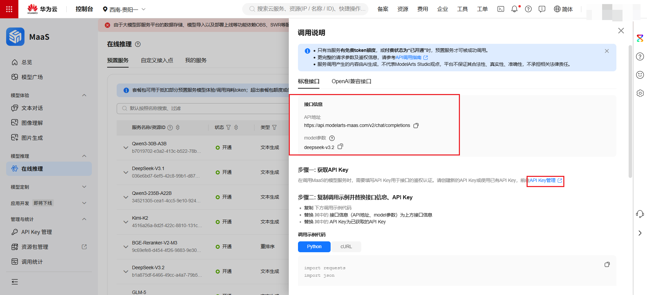Screen dimensions: 647x295
Task: Open the 控制台 link
Action: [84, 9]
